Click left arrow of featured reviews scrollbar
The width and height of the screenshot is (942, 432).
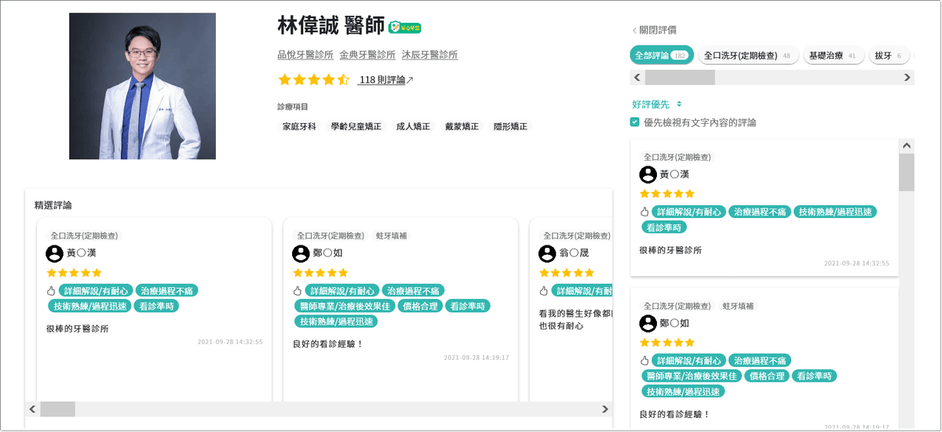click(32, 409)
